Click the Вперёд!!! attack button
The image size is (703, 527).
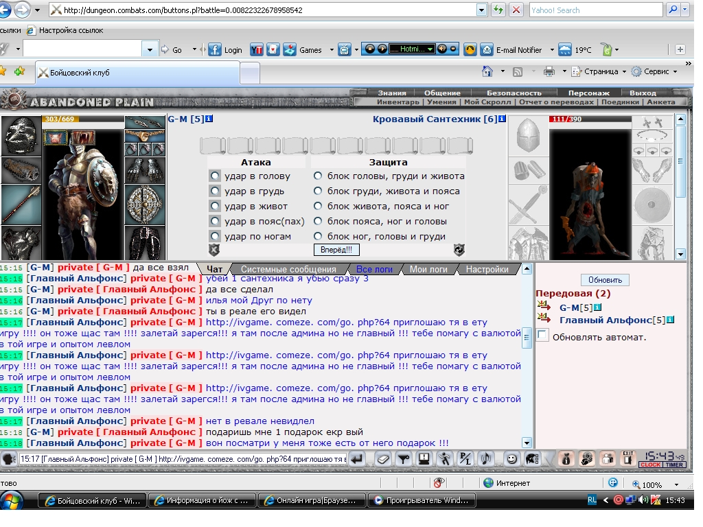tap(336, 250)
